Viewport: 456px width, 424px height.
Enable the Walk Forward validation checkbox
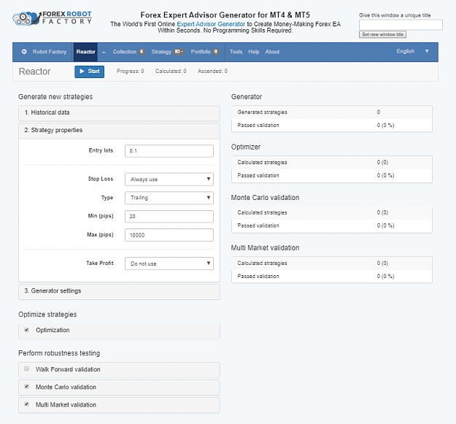pos(27,369)
